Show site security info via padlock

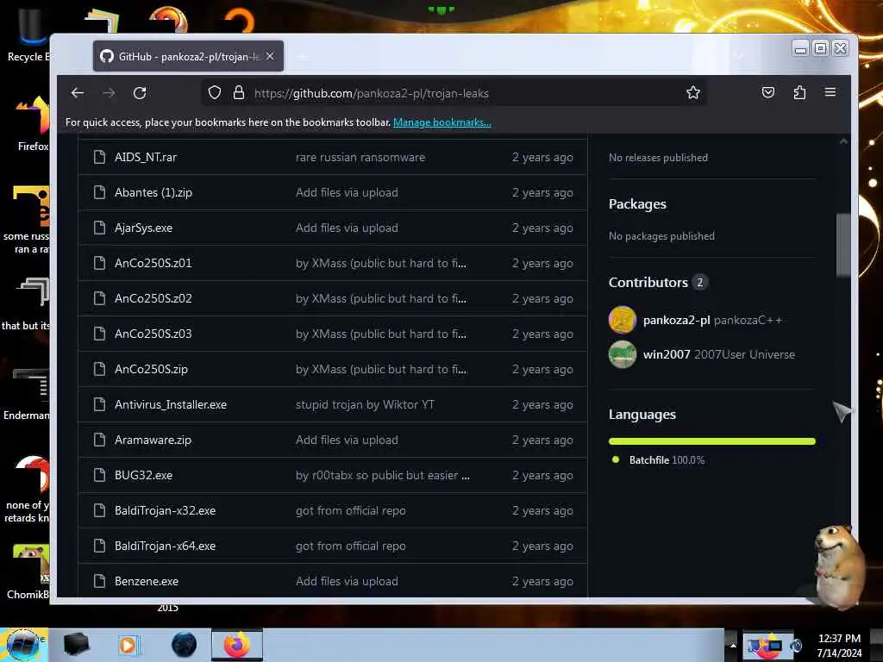point(239,92)
